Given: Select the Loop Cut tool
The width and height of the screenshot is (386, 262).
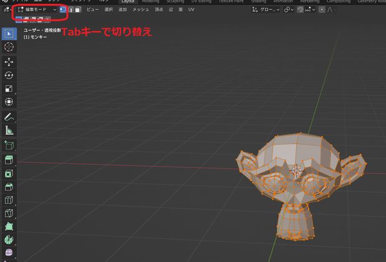Looking at the screenshot, I should pyautogui.click(x=9, y=200).
